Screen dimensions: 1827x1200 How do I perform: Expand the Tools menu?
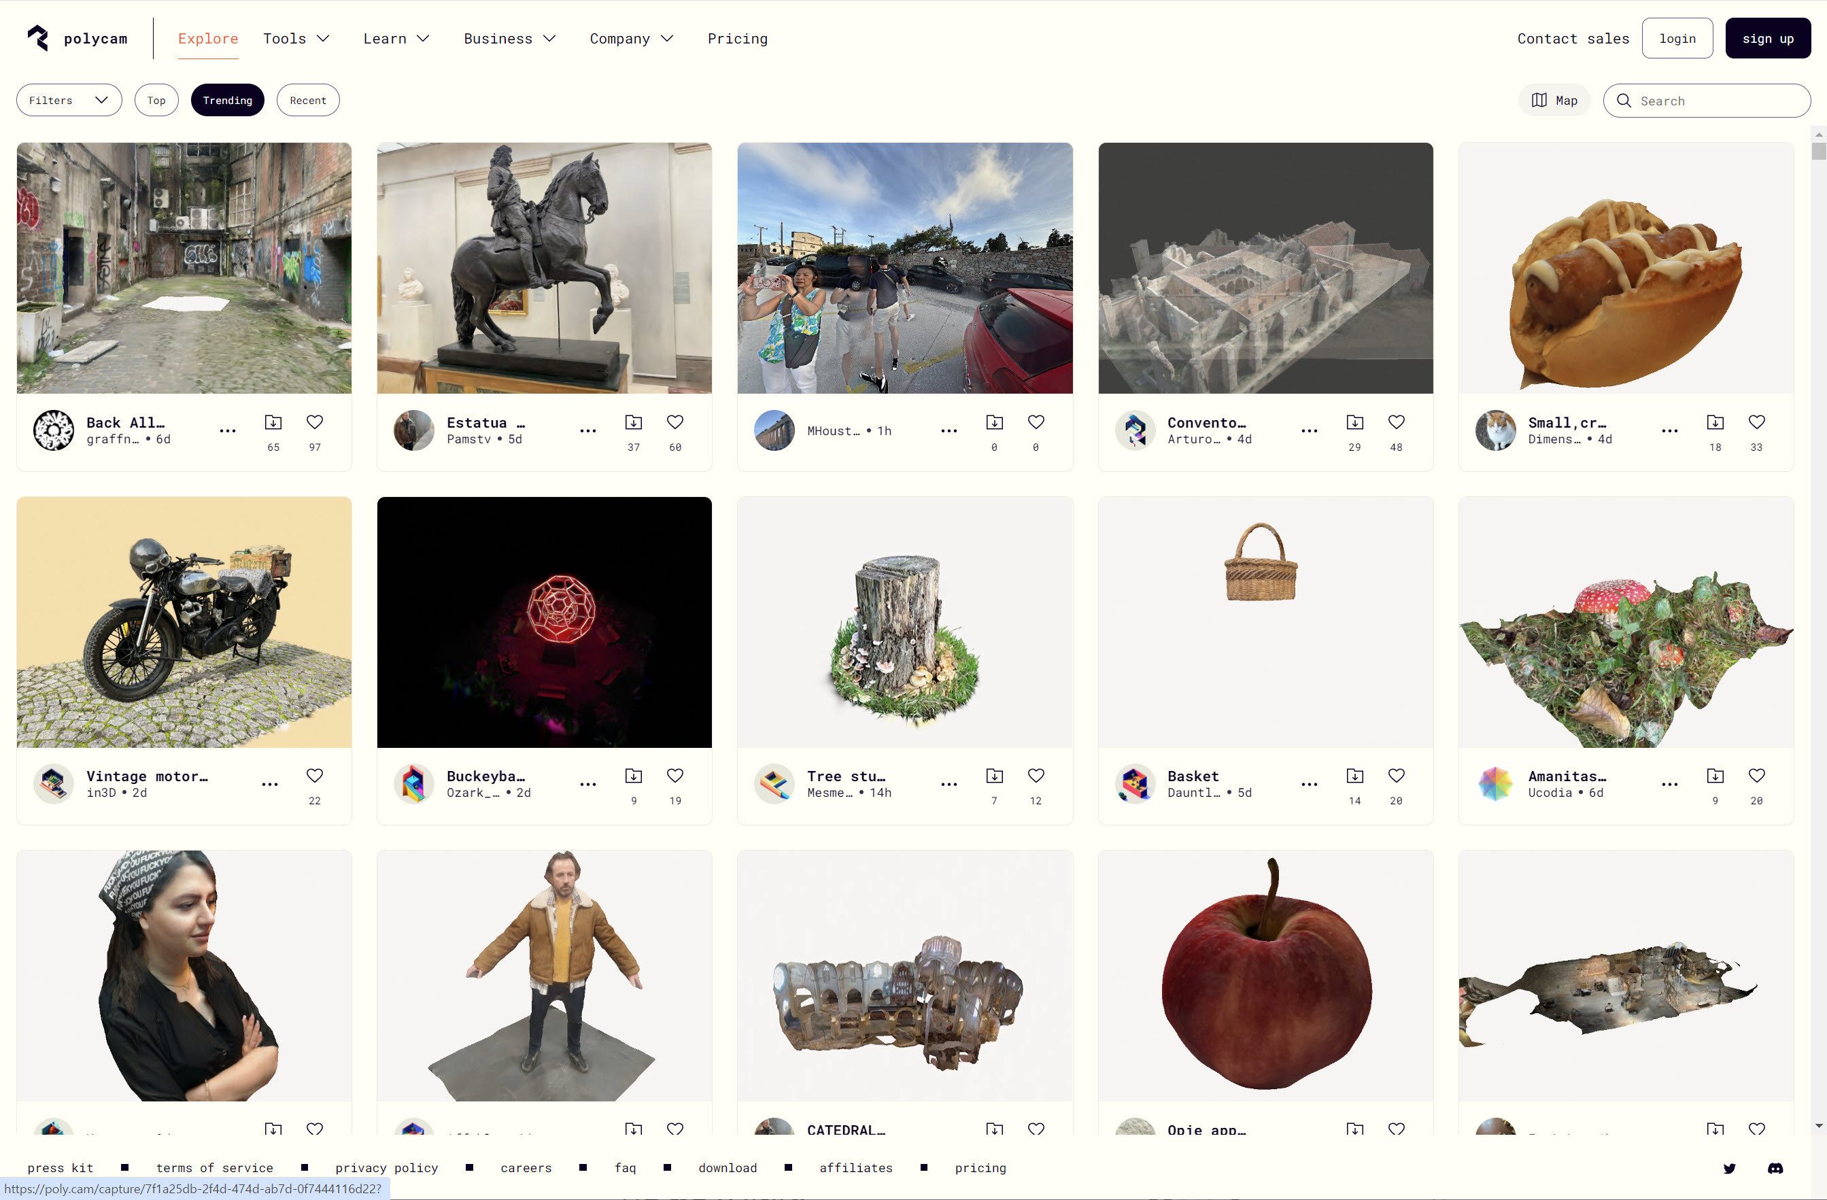coord(296,38)
